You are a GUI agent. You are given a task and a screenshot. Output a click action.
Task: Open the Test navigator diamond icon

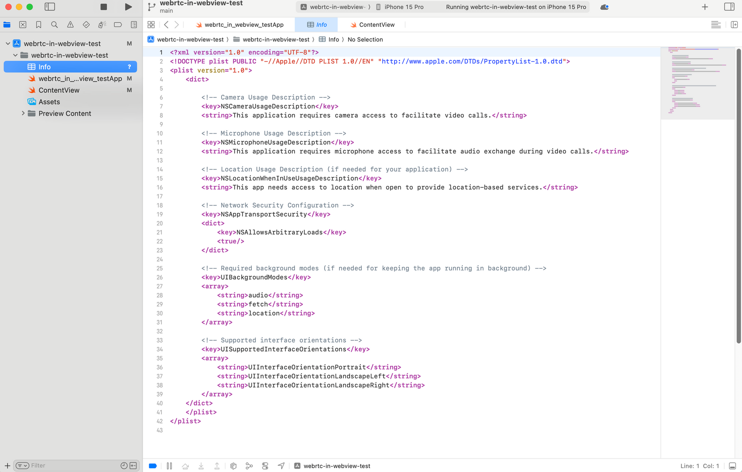(86, 25)
